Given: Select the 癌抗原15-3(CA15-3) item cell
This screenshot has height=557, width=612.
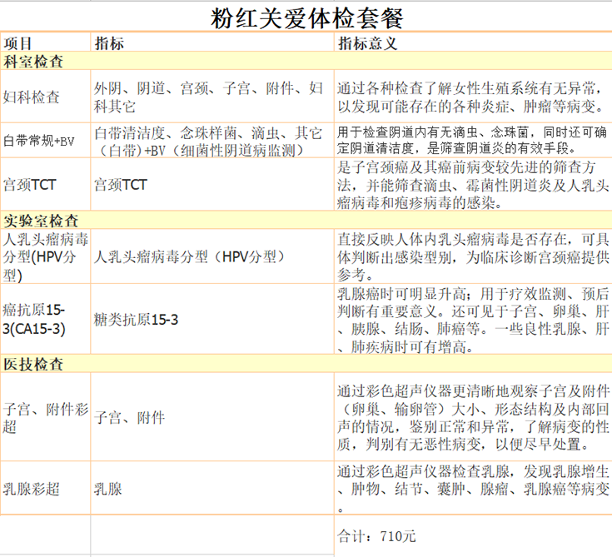Looking at the screenshot, I should point(45,319).
